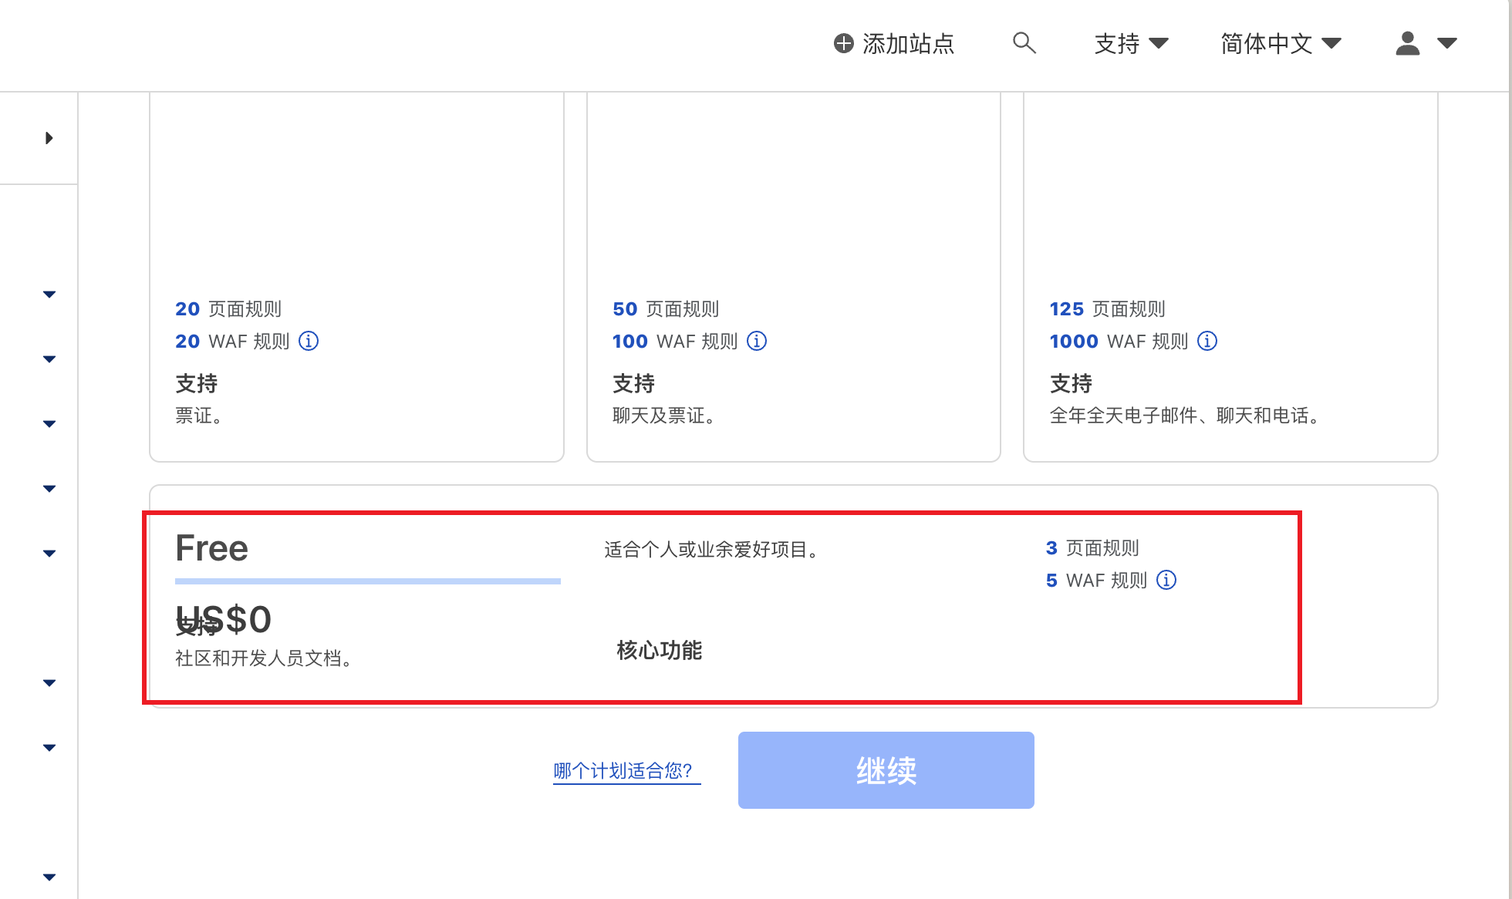Expand the sidebar with the right arrow
This screenshot has width=1512, height=899.
pyautogui.click(x=49, y=138)
